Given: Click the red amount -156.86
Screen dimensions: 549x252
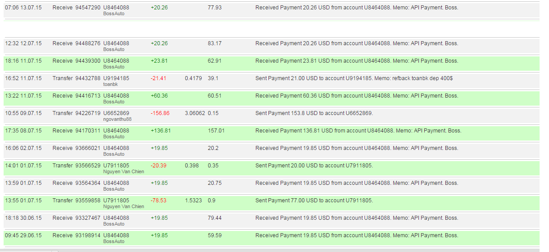Looking at the screenshot, I should (x=160, y=113).
